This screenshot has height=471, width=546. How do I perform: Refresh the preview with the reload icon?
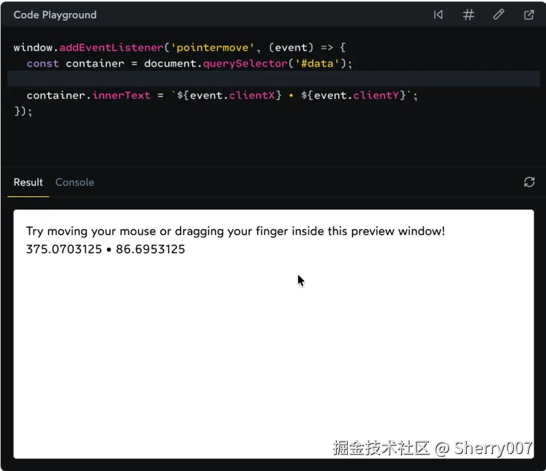[529, 182]
